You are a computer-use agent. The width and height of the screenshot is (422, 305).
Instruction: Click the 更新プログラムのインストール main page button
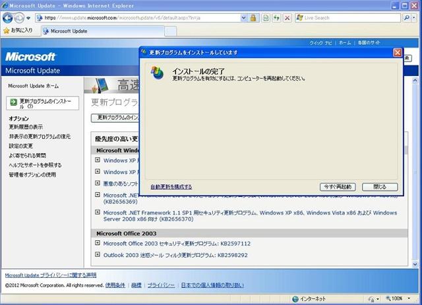click(115, 118)
